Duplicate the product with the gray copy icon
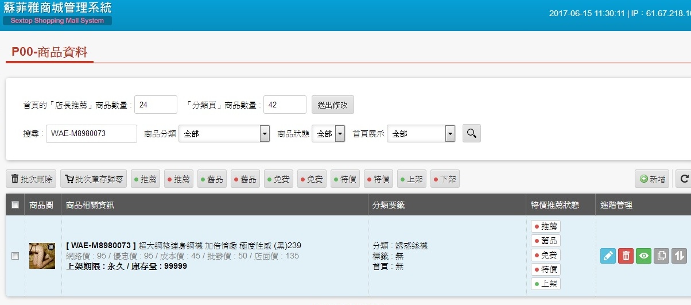The height and width of the screenshot is (305, 691). [661, 256]
